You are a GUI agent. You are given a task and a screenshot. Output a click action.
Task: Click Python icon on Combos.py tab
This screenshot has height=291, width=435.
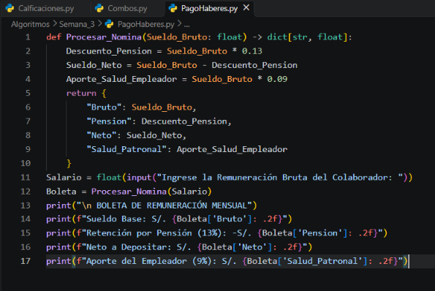pos(99,8)
